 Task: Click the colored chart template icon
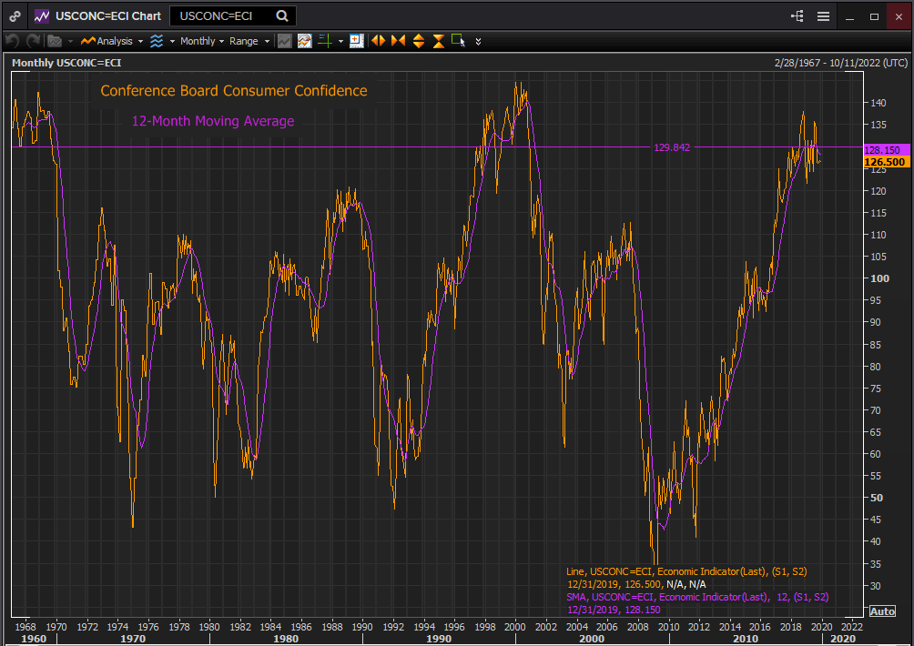pos(304,41)
